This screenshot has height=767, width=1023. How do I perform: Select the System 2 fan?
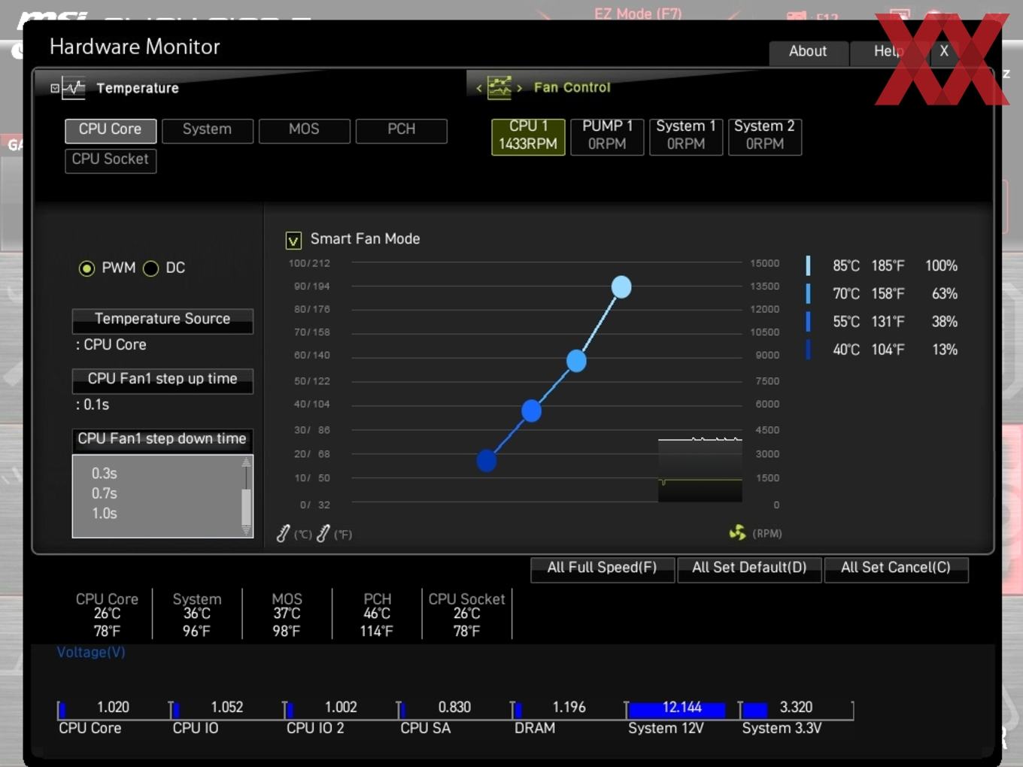pos(764,136)
